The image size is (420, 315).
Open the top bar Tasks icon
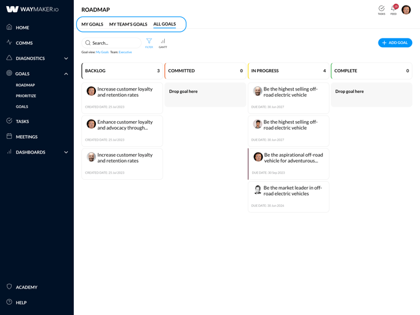pyautogui.click(x=382, y=10)
